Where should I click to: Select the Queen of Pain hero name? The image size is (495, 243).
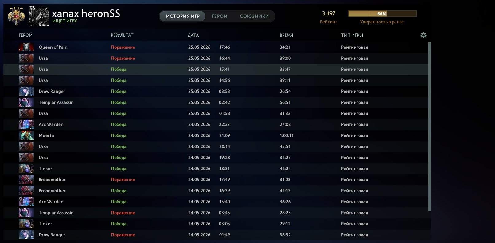(53, 47)
